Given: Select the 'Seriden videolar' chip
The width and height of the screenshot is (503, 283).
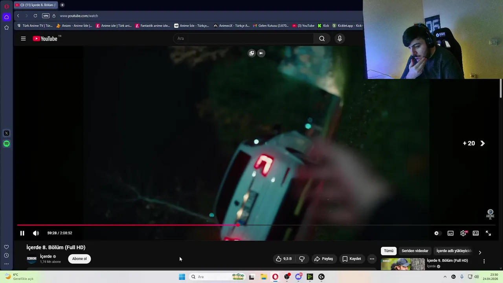Looking at the screenshot, I should pos(415,251).
